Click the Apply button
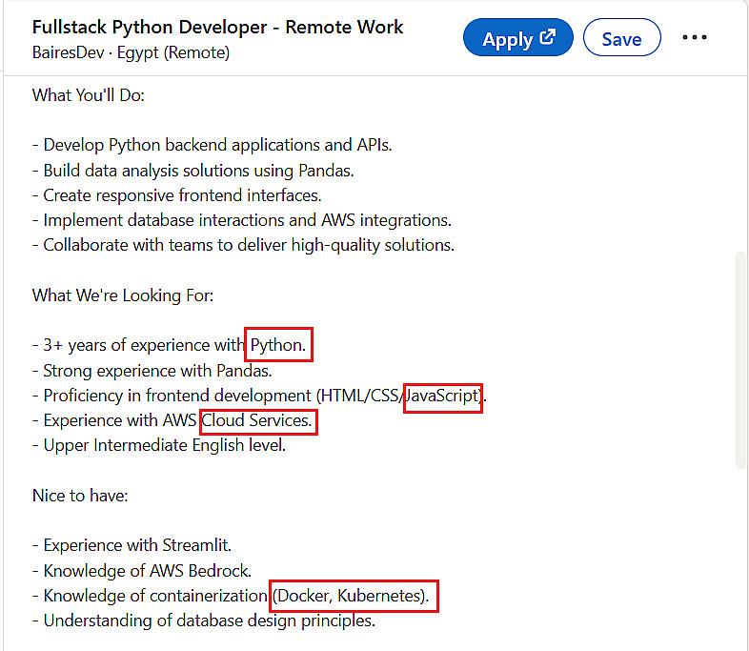Screen dimensions: 749x651 517,38
